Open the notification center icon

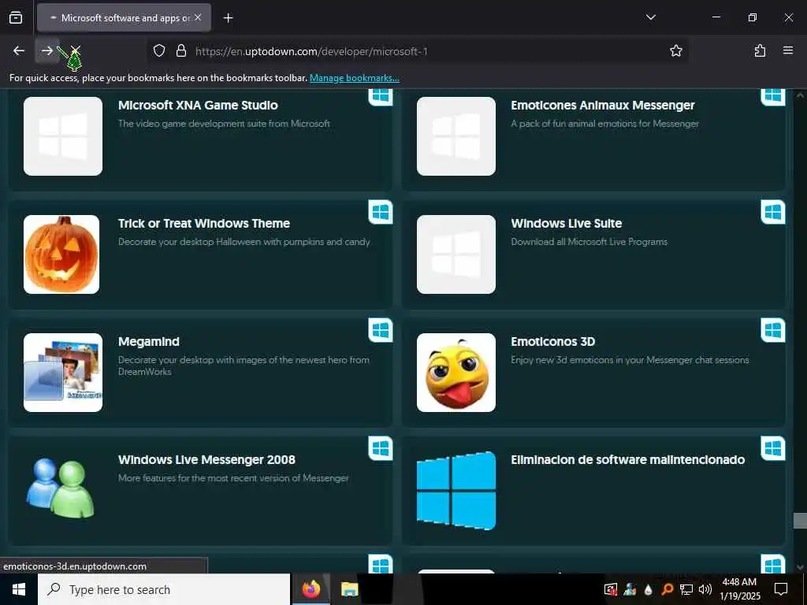(x=781, y=589)
